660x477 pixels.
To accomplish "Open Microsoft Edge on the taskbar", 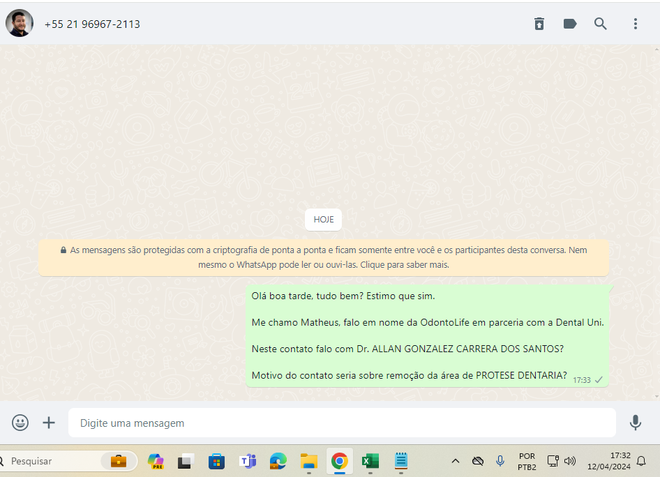I will pyautogui.click(x=278, y=462).
